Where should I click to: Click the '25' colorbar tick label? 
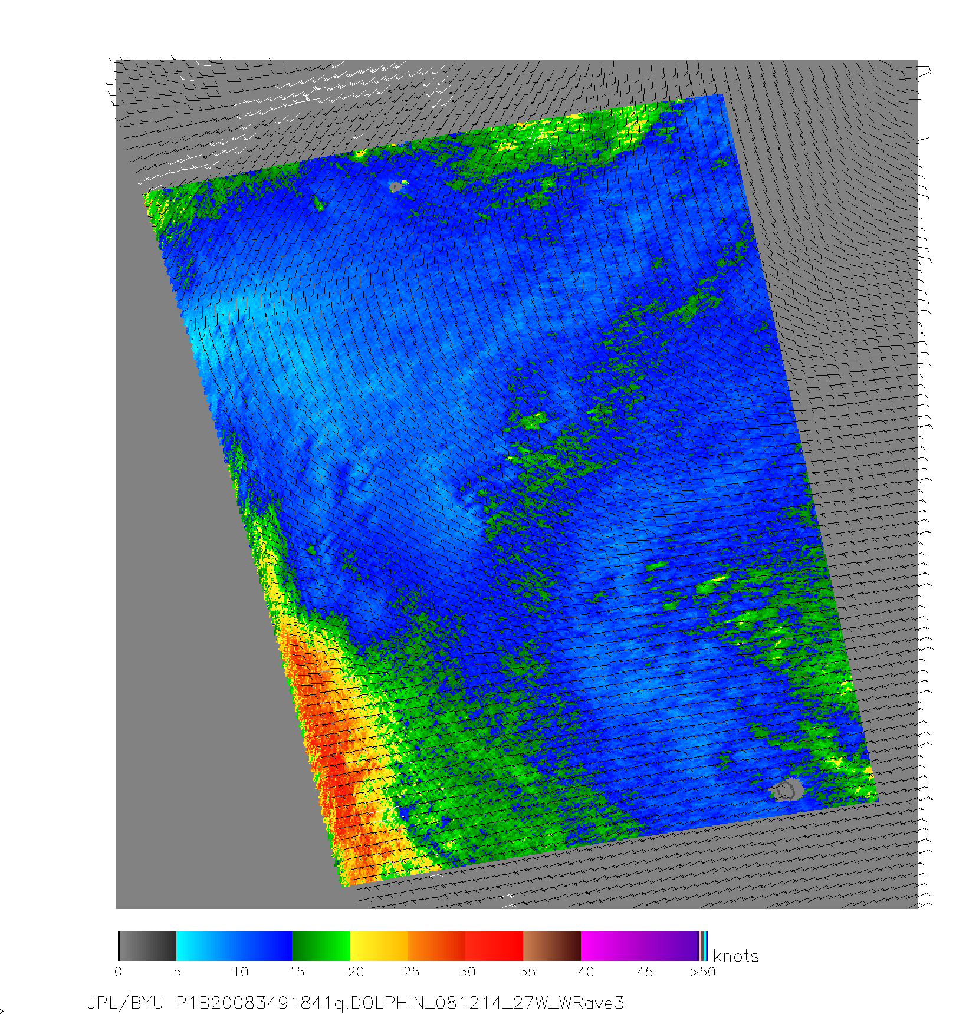411,972
